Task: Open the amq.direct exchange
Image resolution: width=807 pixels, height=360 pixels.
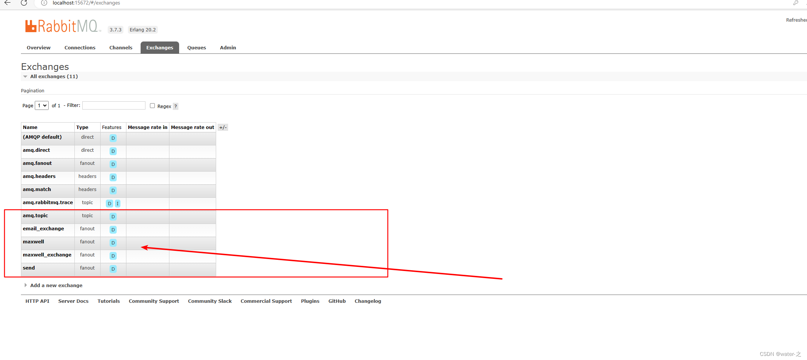Action: click(36, 150)
